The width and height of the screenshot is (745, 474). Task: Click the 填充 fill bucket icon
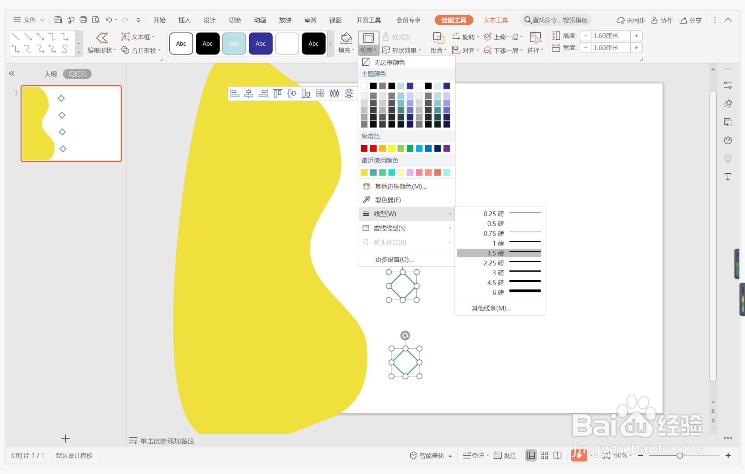click(x=346, y=38)
